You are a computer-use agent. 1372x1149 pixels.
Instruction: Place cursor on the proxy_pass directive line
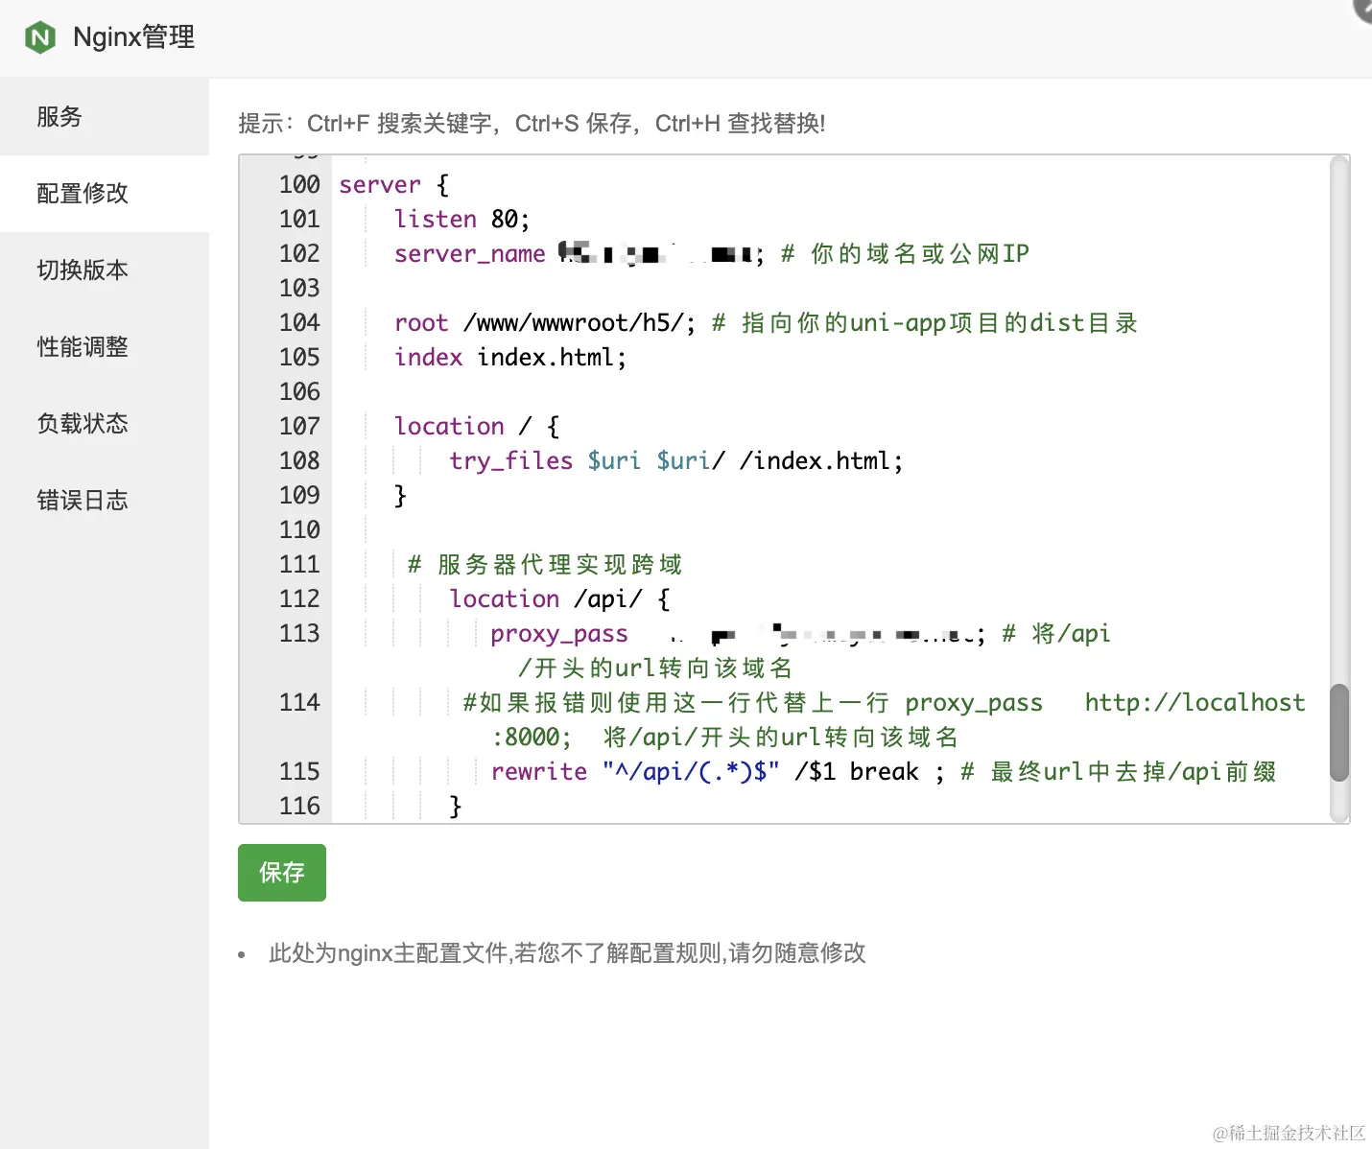(x=559, y=633)
